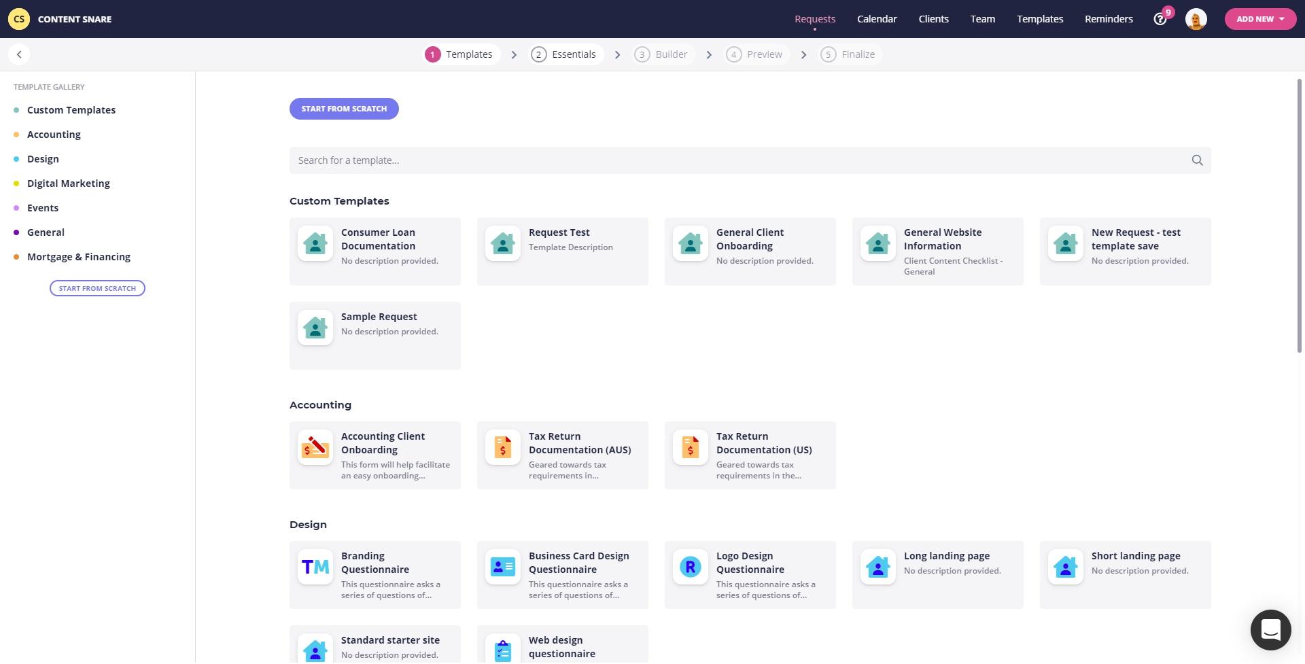Click the Tax Return Documentation (AUS) icon
The height and width of the screenshot is (664, 1305).
point(503,447)
